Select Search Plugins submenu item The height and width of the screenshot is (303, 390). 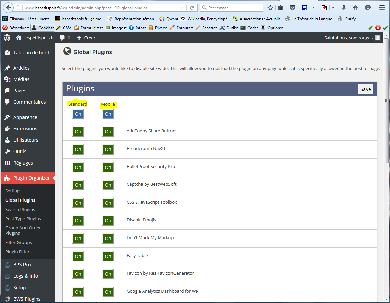pyautogui.click(x=20, y=209)
